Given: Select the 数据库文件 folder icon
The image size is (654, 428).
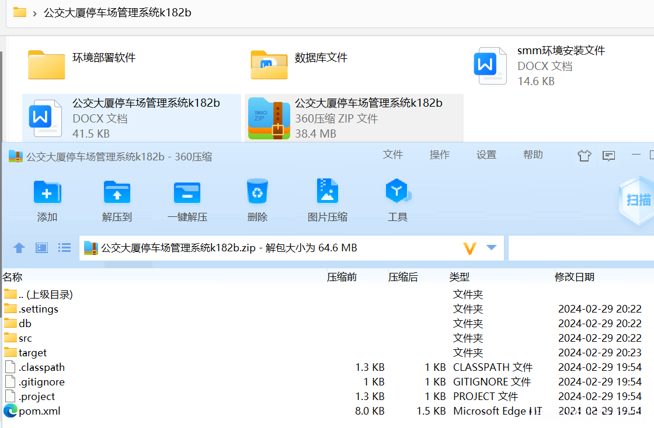Looking at the screenshot, I should [x=269, y=65].
